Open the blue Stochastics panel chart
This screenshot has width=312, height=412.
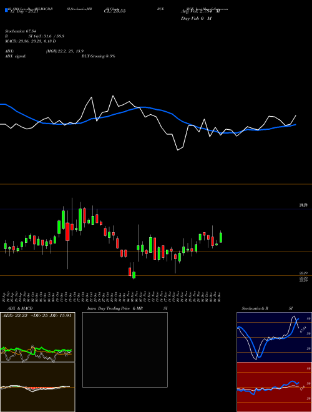274,337
